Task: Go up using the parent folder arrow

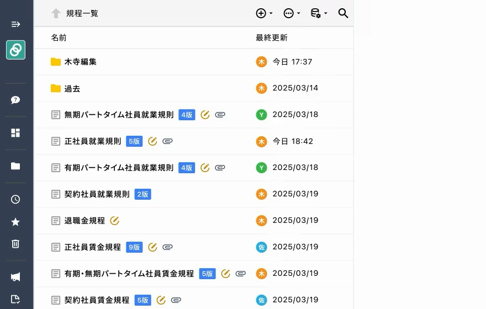Action: (x=56, y=13)
